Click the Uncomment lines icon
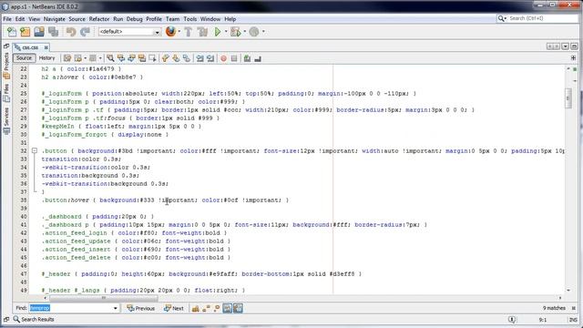The image size is (583, 328). 258,58
